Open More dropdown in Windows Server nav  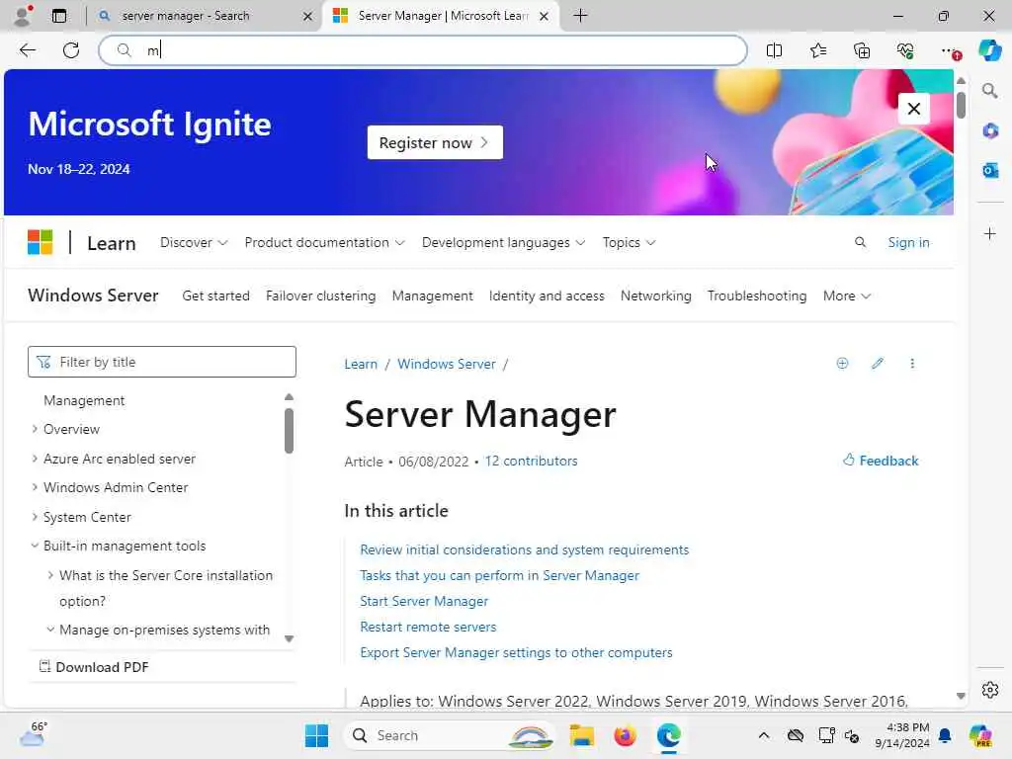pyautogui.click(x=847, y=295)
